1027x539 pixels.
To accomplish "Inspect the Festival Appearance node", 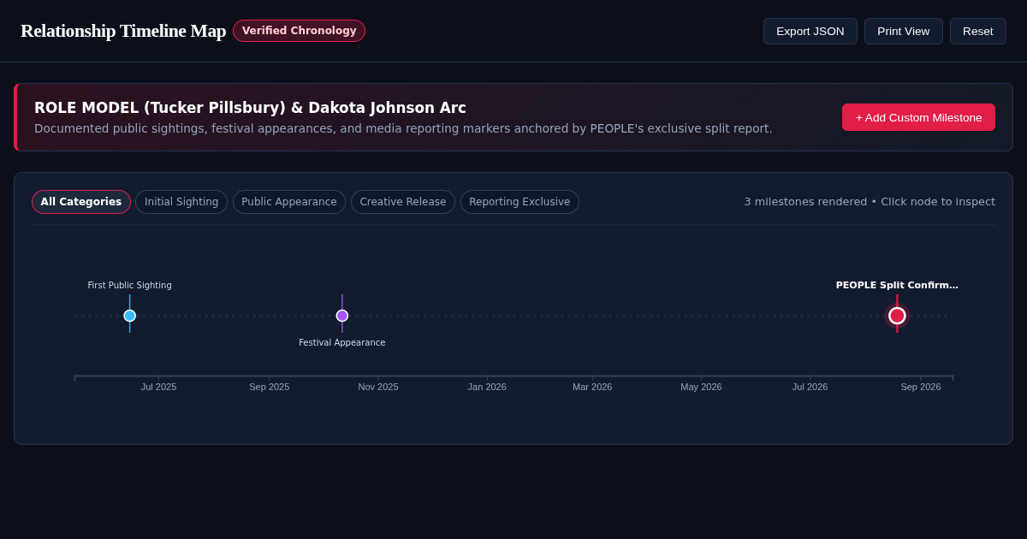I will [342, 316].
